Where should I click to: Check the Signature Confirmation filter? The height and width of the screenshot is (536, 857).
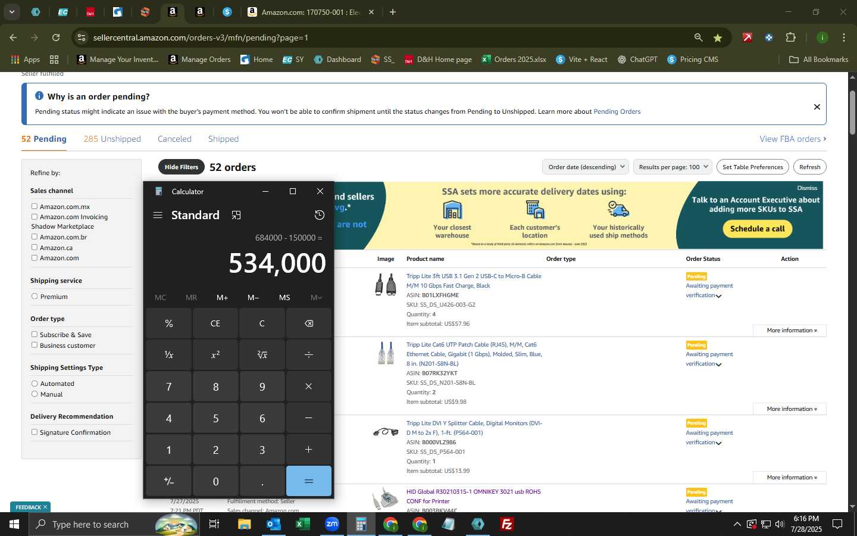click(35, 432)
